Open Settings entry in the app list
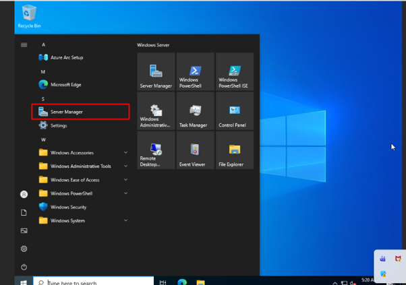The image size is (406, 285). point(80,125)
